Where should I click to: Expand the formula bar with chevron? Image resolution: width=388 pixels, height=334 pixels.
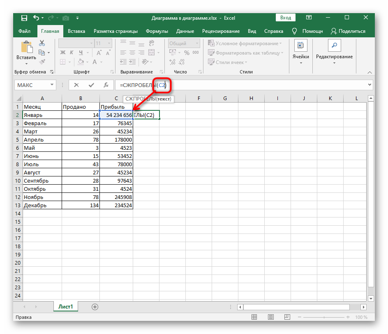369,85
